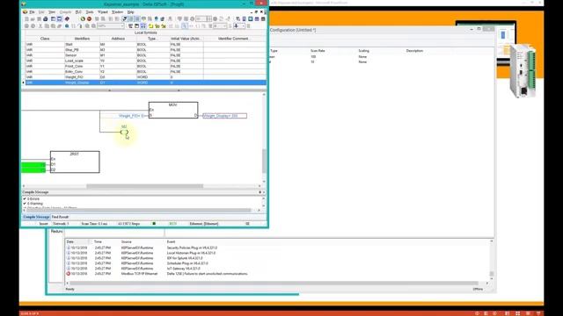This screenshot has height=316, width=563.
Task: Open the File menu in ISPSoft
Action: tap(32, 11)
